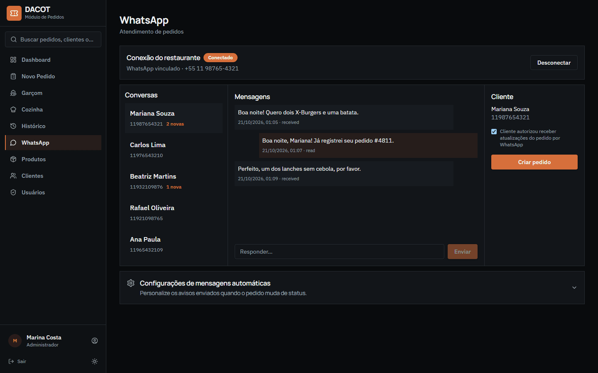Click the DACOT ticket logo icon
Image resolution: width=598 pixels, height=373 pixels.
pos(14,13)
